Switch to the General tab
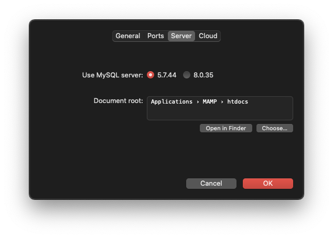The height and width of the screenshot is (238, 333). (128, 36)
